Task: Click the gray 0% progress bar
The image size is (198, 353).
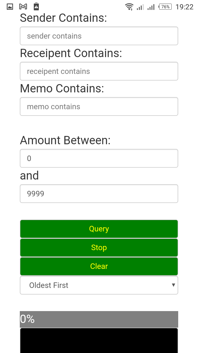Action: pos(99,319)
